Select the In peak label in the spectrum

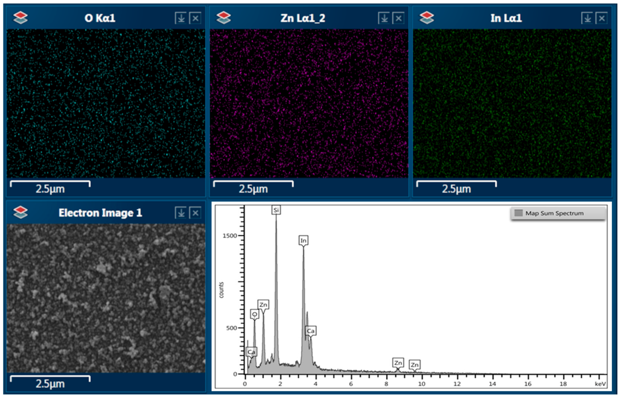[303, 240]
